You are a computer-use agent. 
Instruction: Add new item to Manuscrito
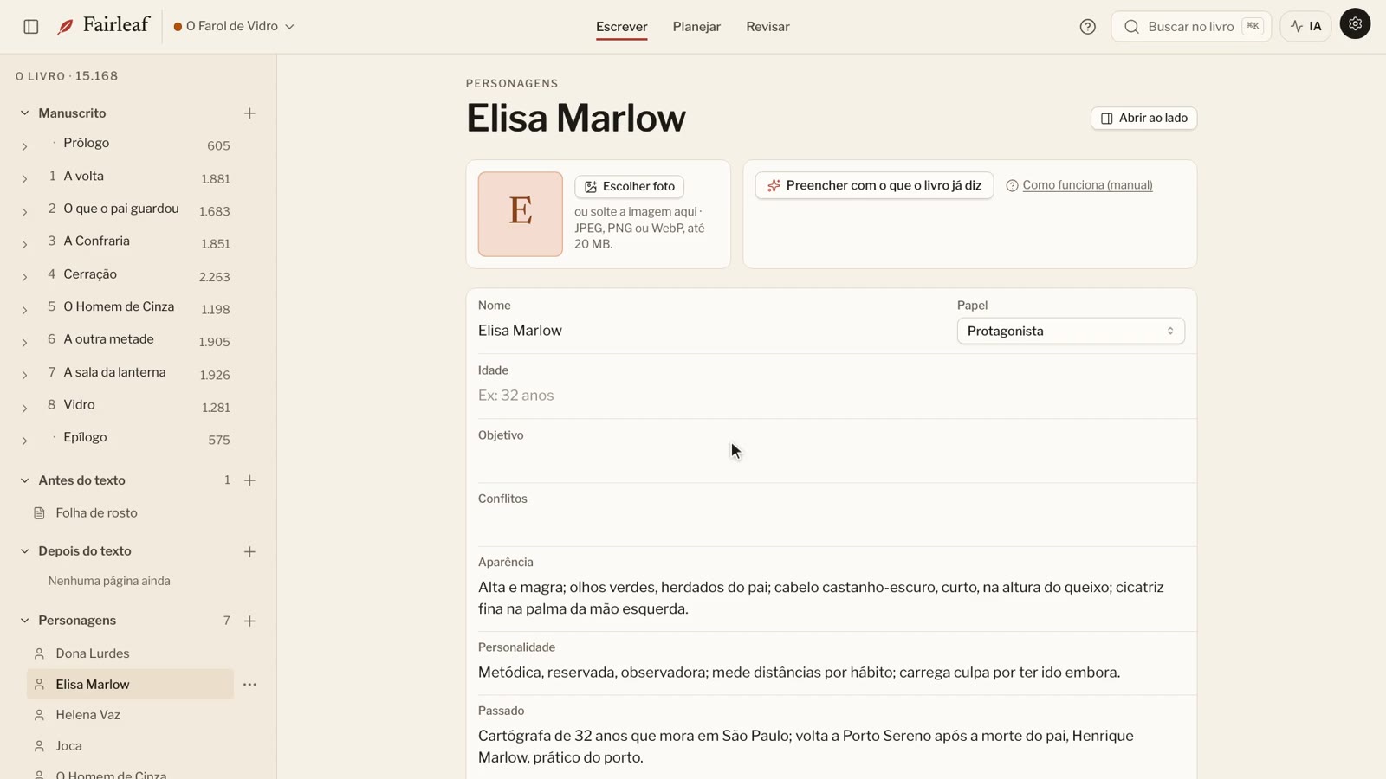point(249,113)
